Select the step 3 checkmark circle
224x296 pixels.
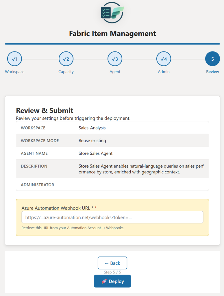[x=115, y=59]
